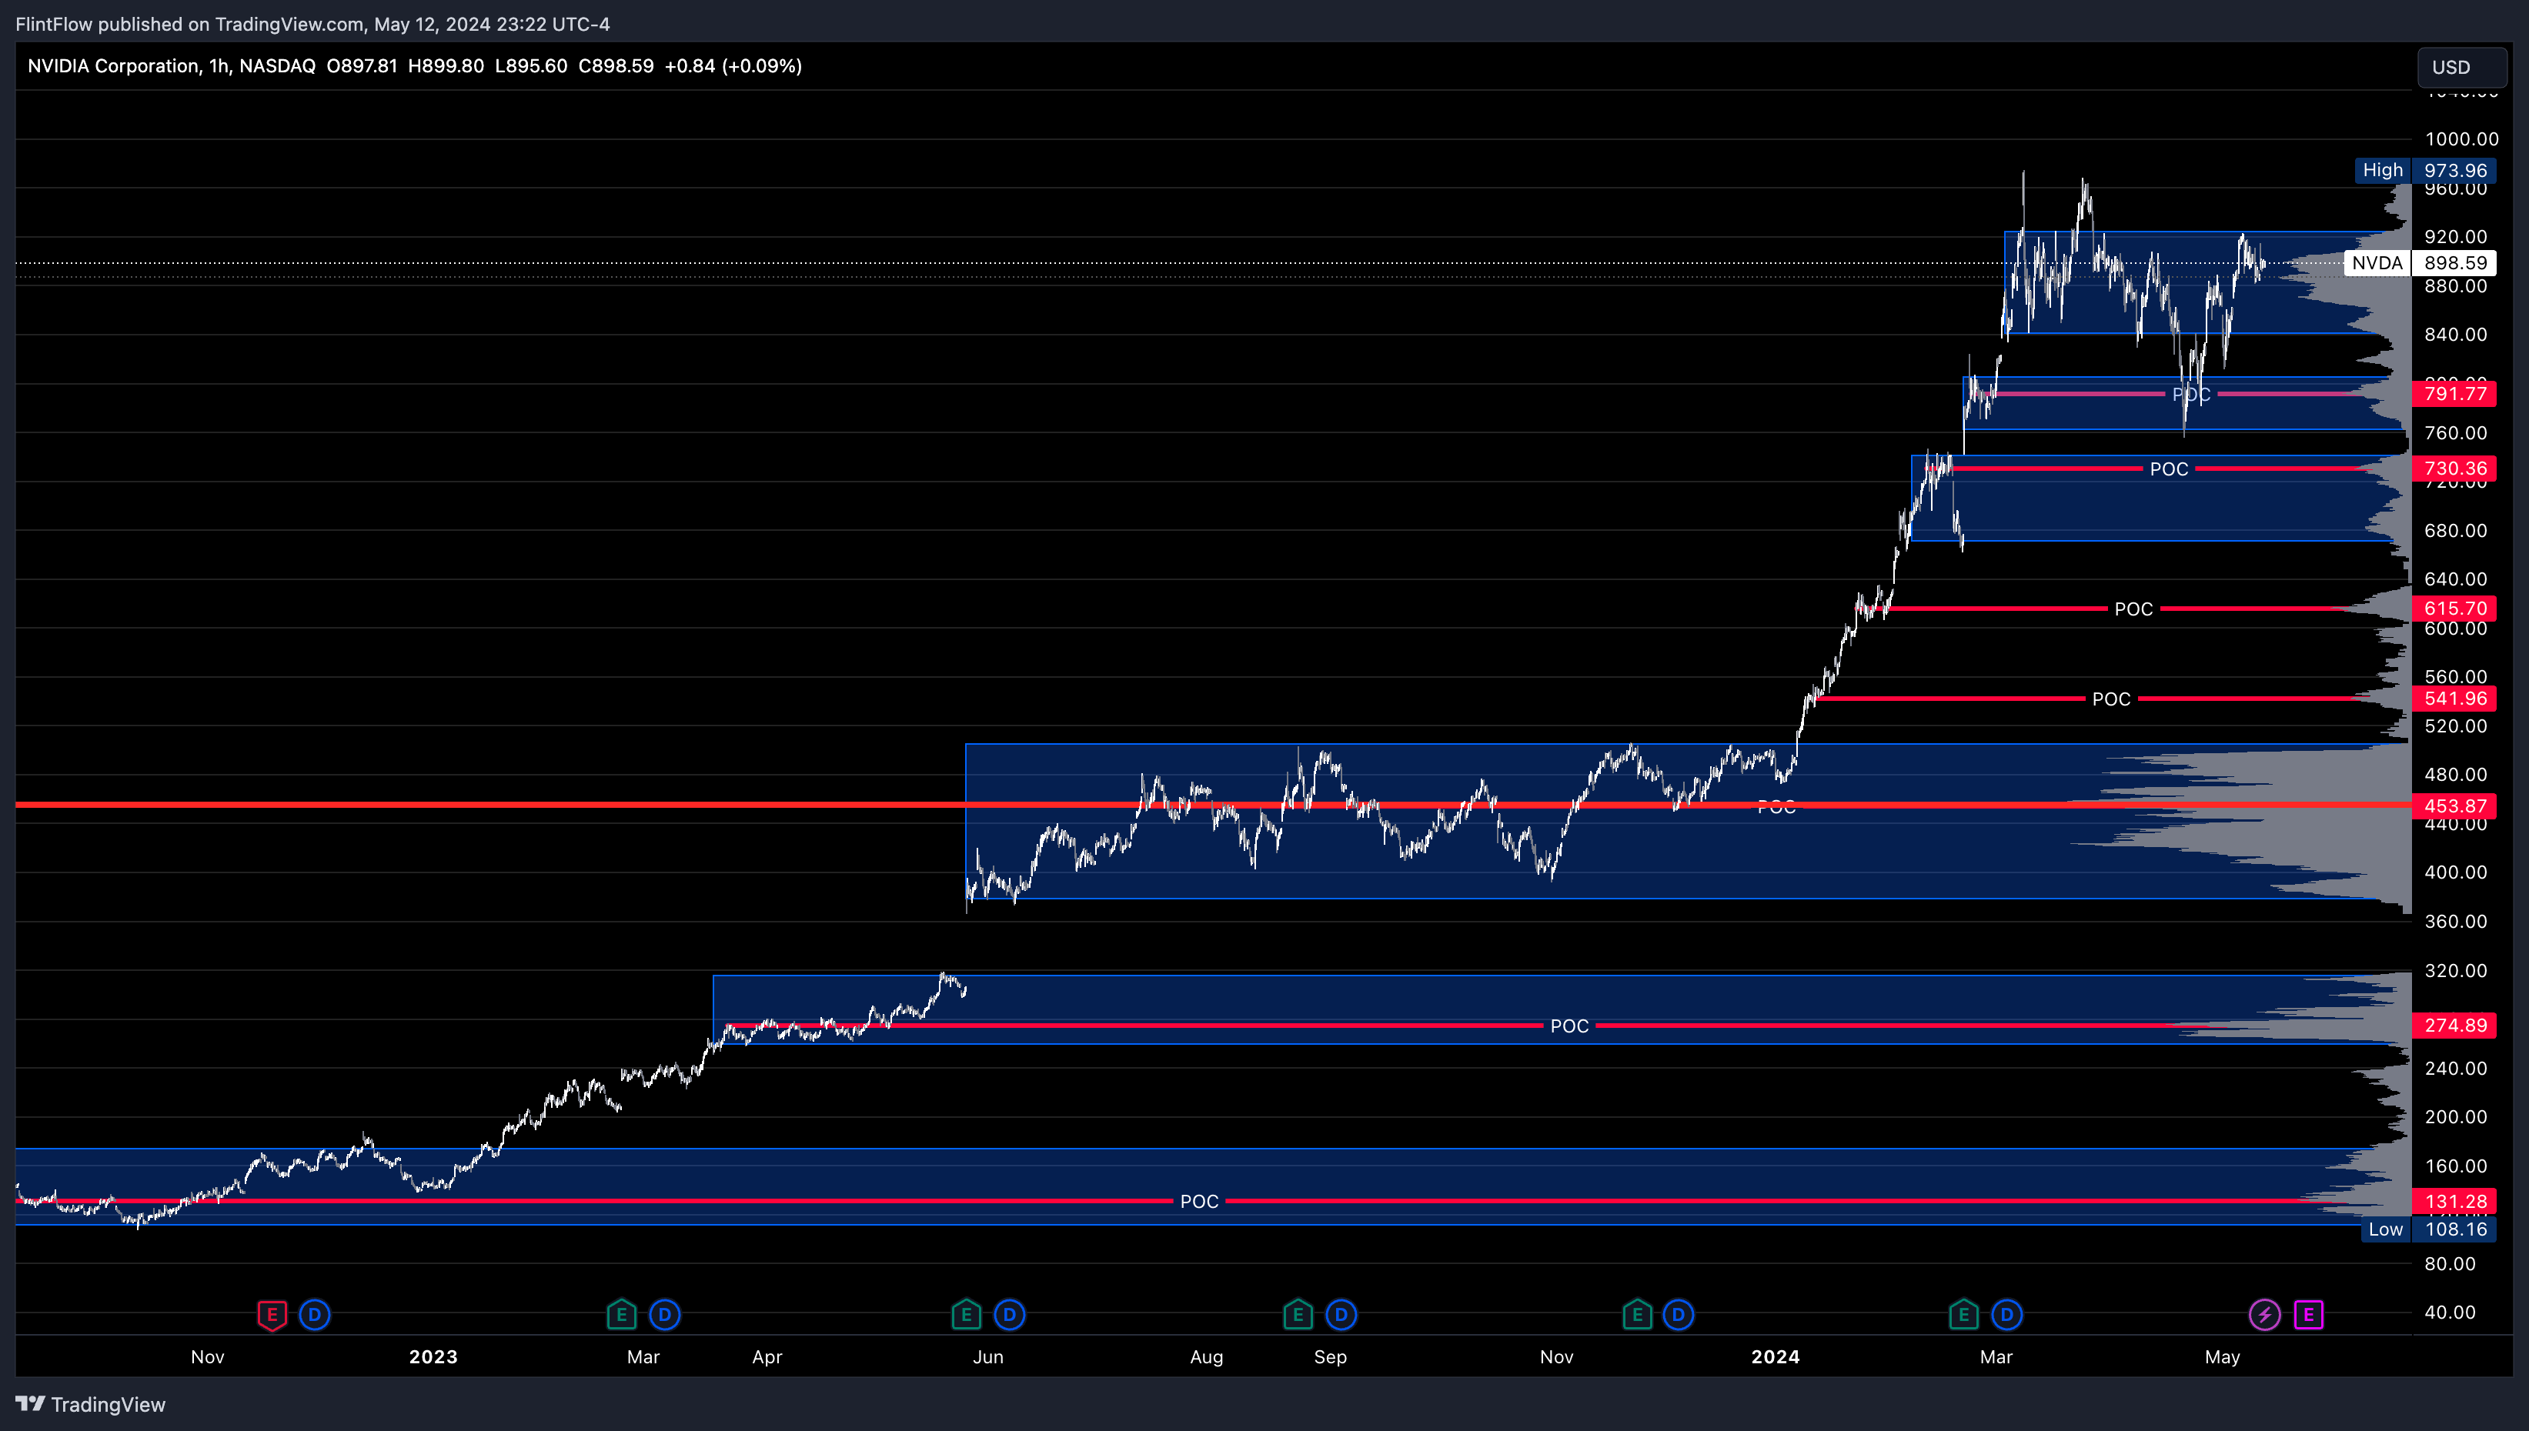
Task: Click the dividend D icon after Mar 2024
Action: (2006, 1314)
